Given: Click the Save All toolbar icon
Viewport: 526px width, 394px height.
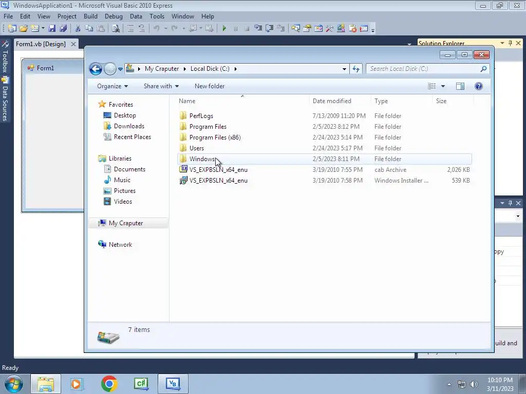Looking at the screenshot, I should click(x=63, y=29).
